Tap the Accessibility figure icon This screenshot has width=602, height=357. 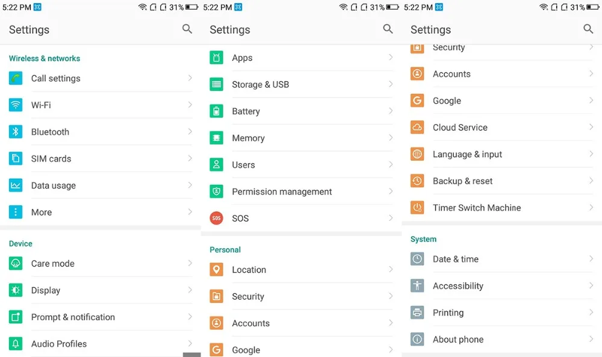tap(417, 285)
